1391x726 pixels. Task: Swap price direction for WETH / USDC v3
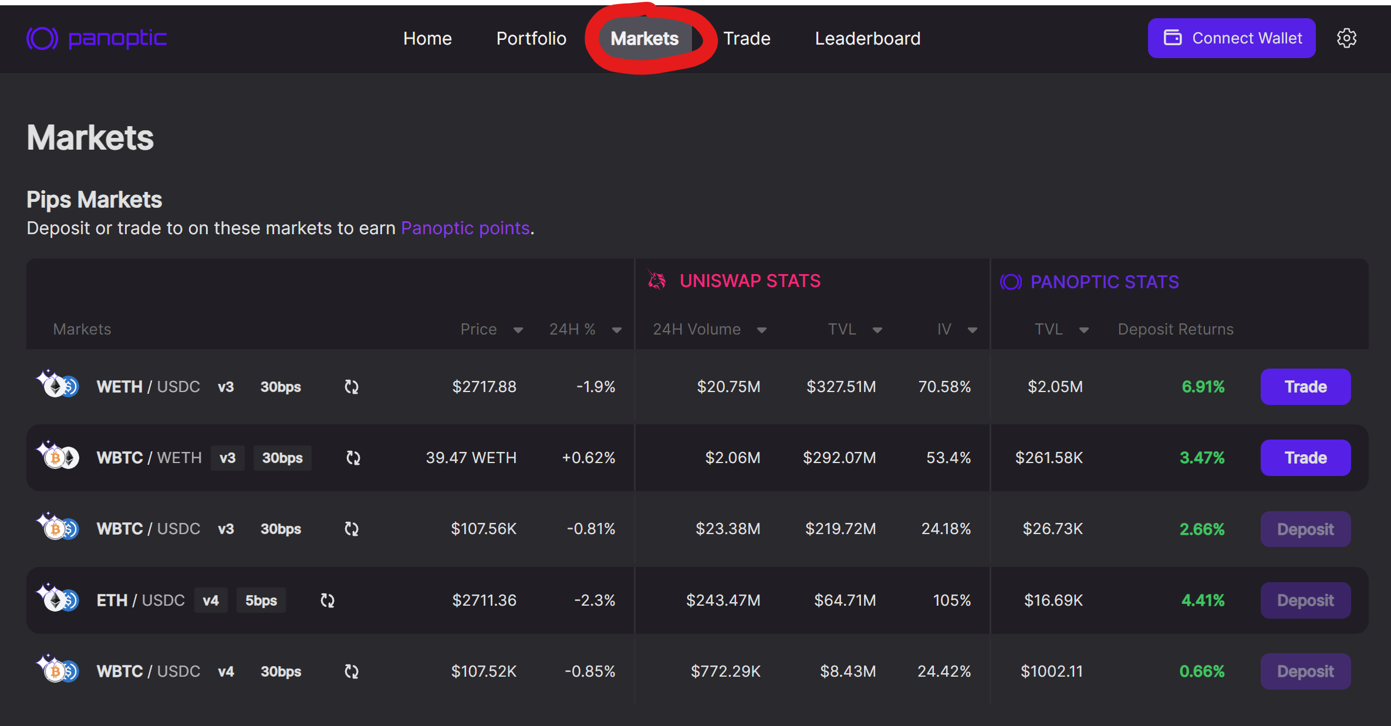click(352, 387)
